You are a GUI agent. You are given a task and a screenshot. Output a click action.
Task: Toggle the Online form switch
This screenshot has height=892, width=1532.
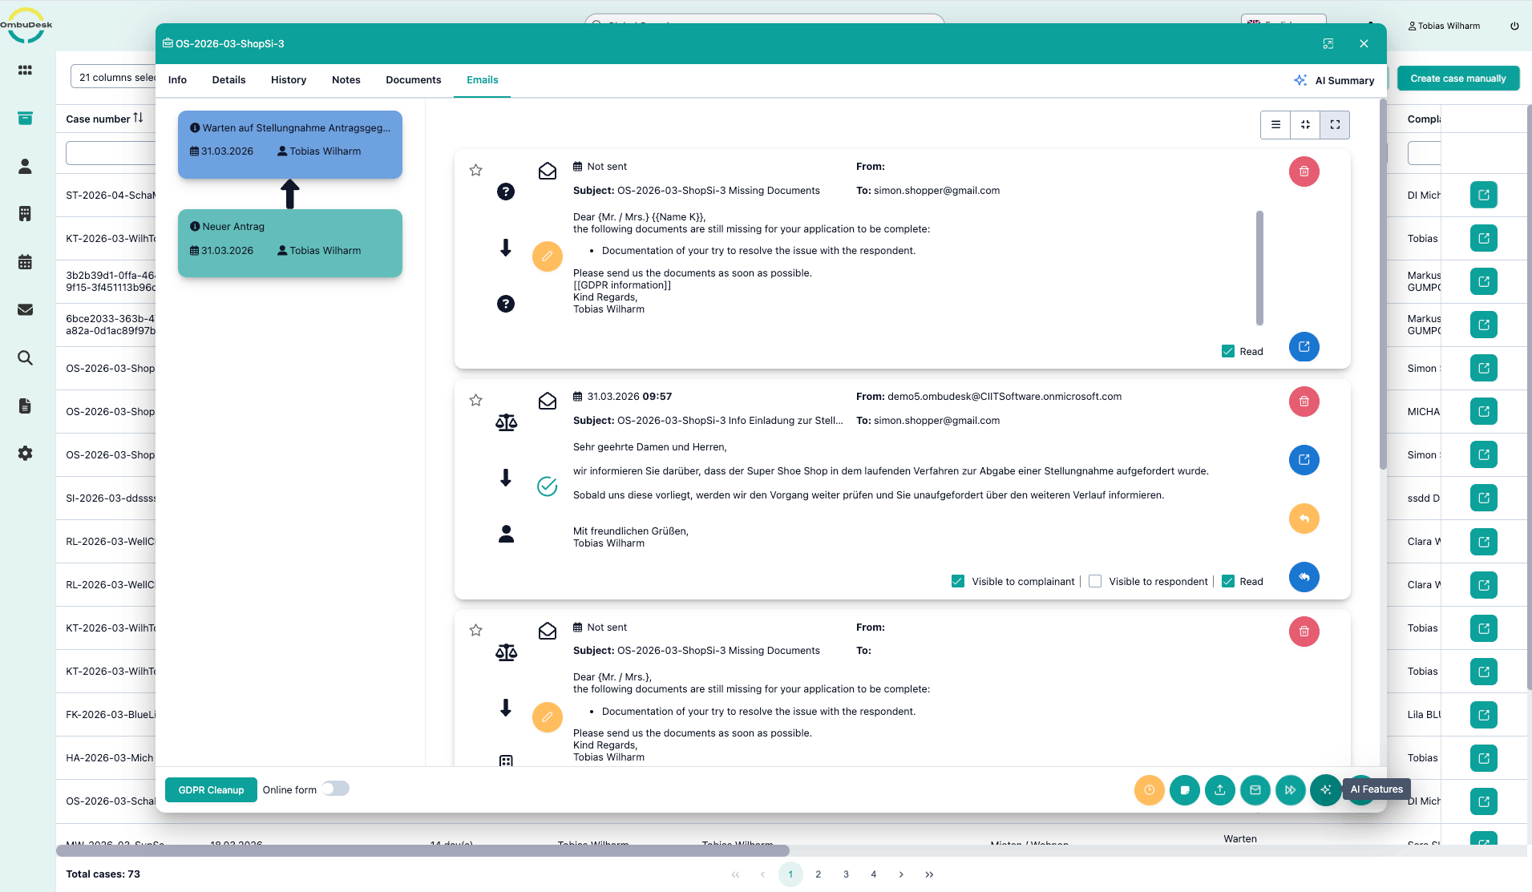336,789
